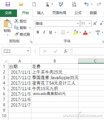Click cell avocado南美梨48元
This screenshot has height=120, width=104.
coord(55,94)
